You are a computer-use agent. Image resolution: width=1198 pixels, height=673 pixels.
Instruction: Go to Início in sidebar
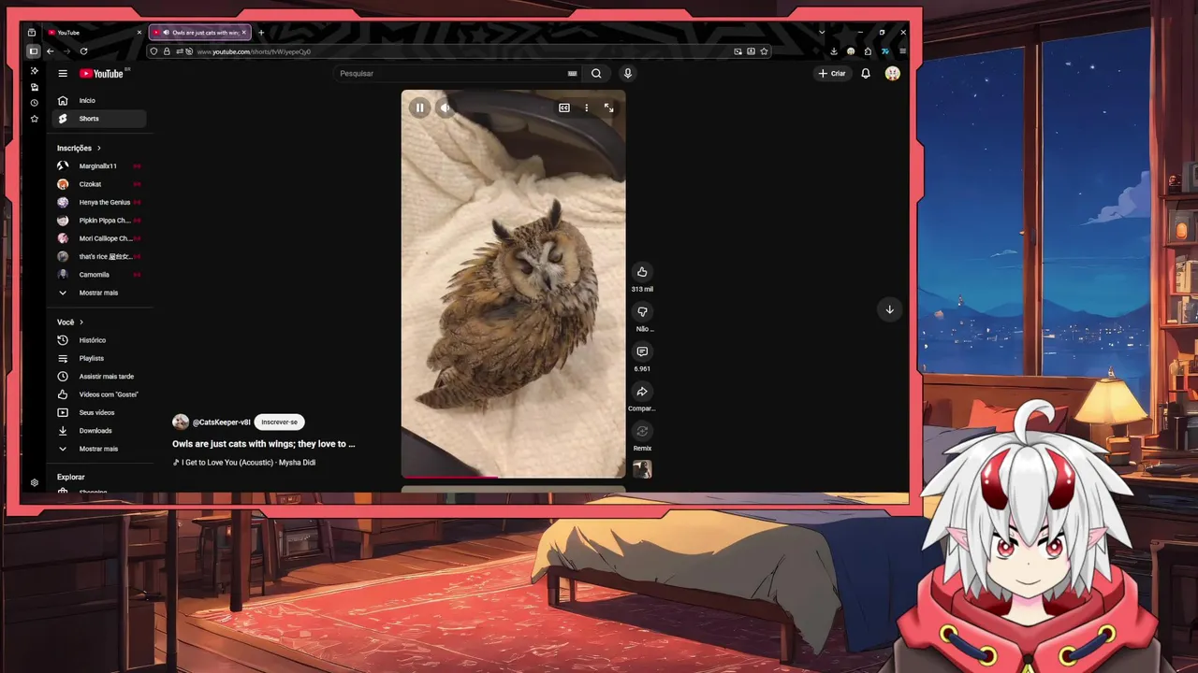pyautogui.click(x=99, y=100)
